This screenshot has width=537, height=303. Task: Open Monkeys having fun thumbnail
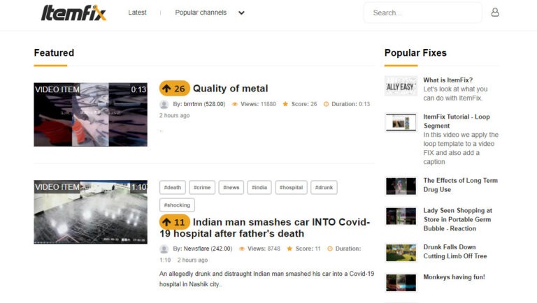[x=401, y=283]
